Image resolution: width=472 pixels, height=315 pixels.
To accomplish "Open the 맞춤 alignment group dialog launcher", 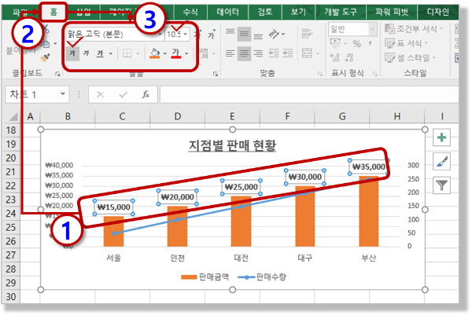I will coord(320,74).
